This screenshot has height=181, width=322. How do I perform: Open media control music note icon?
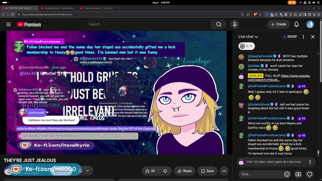tap(300, 15)
